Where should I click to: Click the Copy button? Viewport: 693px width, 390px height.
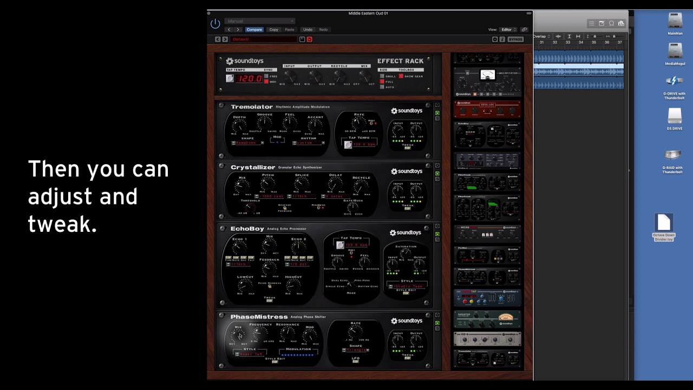[x=274, y=30]
